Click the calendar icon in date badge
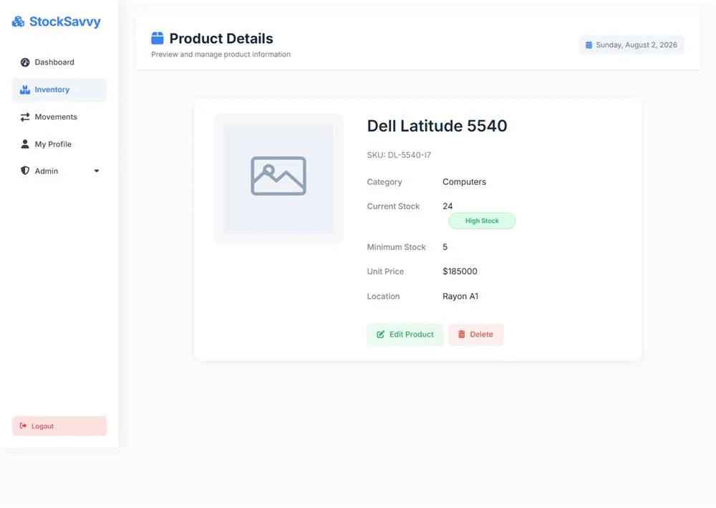Viewport: 716px width, 508px height. coord(589,44)
